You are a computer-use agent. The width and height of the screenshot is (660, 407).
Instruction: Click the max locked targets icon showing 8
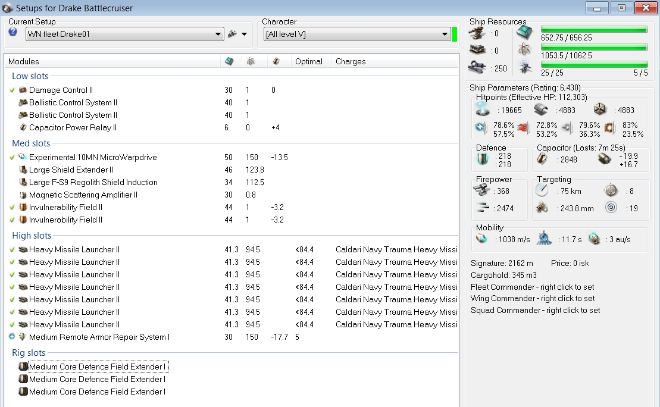(x=611, y=190)
